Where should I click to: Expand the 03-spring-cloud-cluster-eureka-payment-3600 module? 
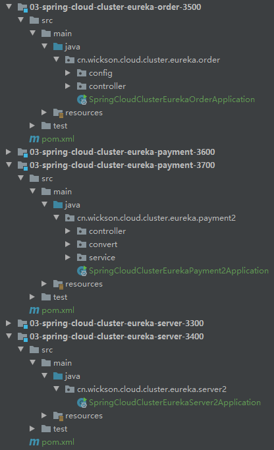tap(9, 152)
